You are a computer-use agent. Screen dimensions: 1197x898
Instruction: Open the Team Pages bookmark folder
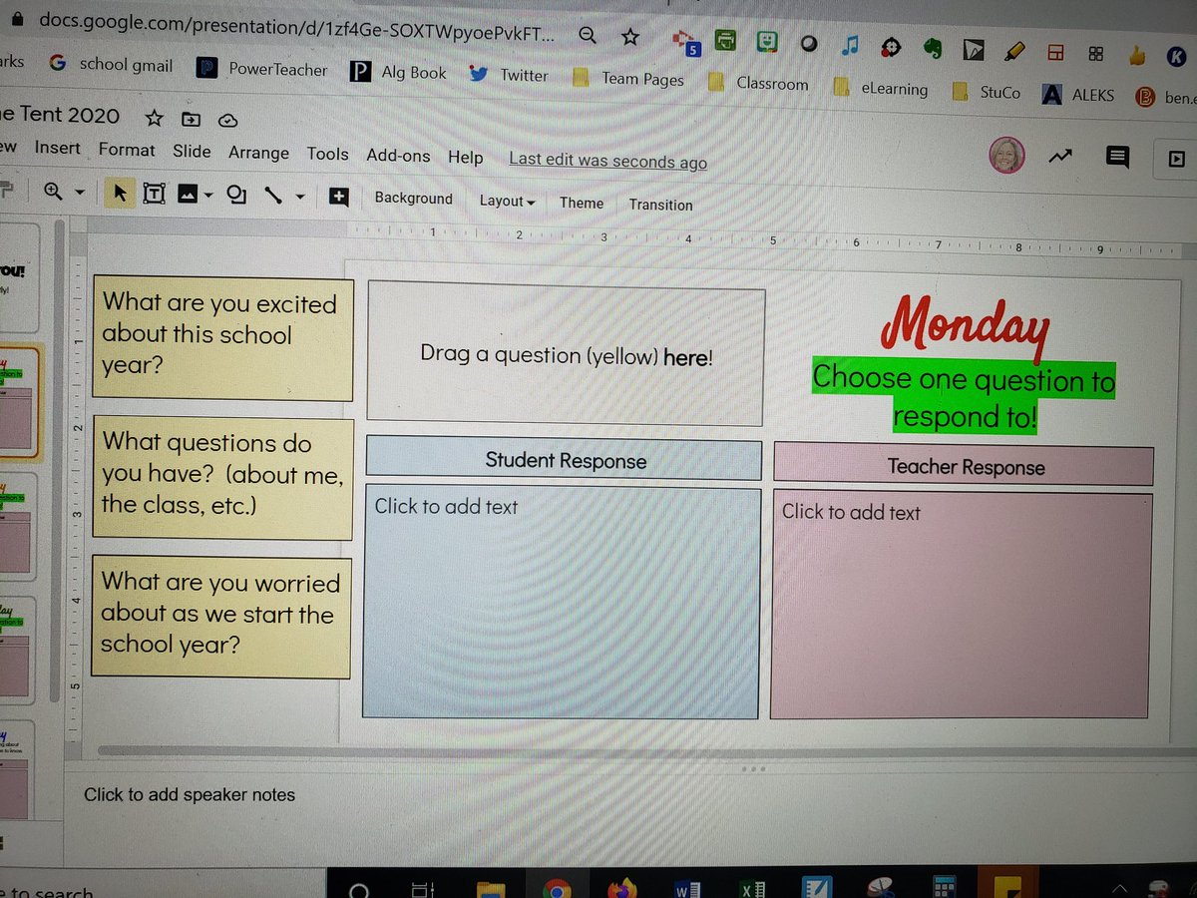[627, 78]
